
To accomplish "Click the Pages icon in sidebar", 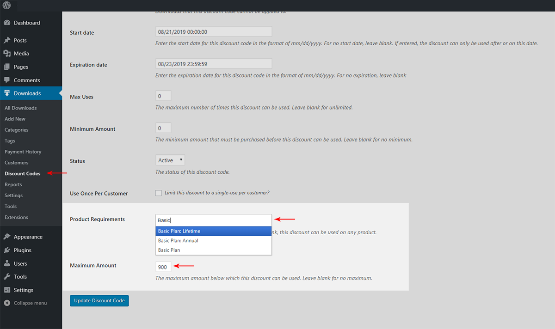I will [7, 67].
